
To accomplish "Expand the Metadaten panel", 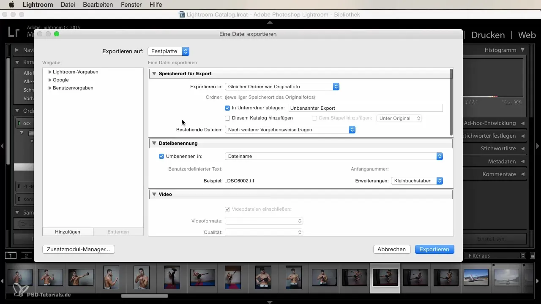I will tap(523, 161).
